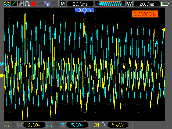Select the green diagonal line icon
Image resolution: width=172 pixels, height=129 pixels.
coord(14,3)
